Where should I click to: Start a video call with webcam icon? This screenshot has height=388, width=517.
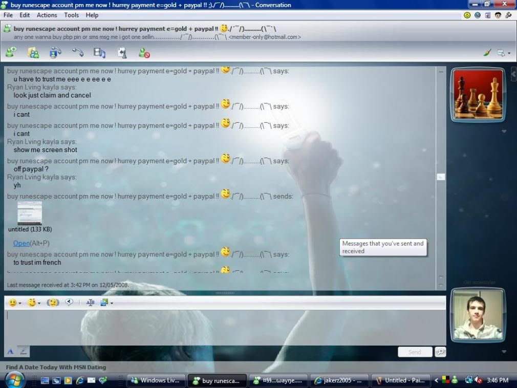(55, 53)
